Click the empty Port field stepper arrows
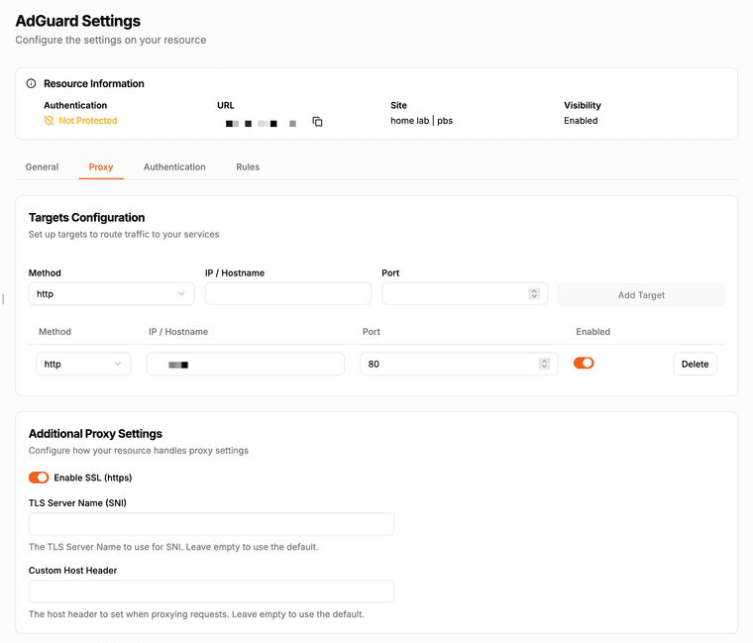This screenshot has height=643, width=753. coord(534,293)
